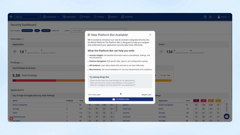Viewport: 240px width, 135px height.
Task: Open Columns panel of right projects table
Action: click(x=227, y=107)
